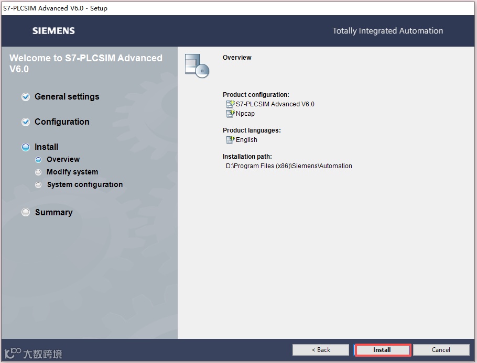Click the Modify system sub-step bullet
This screenshot has width=477, height=363.
(x=38, y=172)
